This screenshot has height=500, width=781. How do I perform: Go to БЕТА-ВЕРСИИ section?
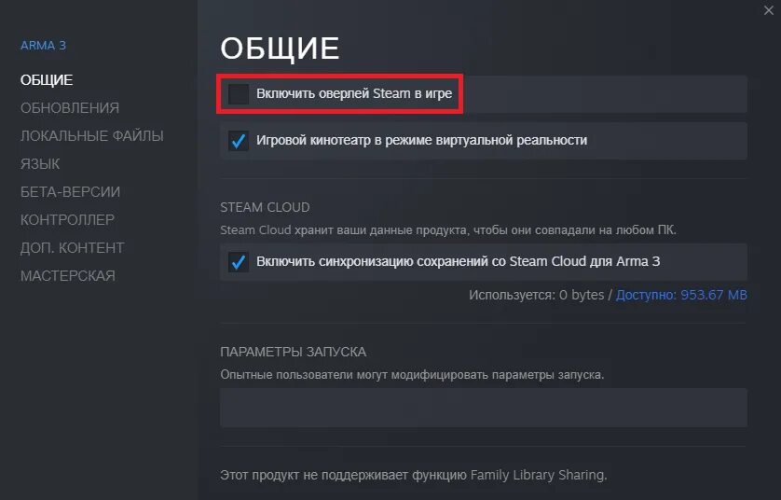point(70,191)
